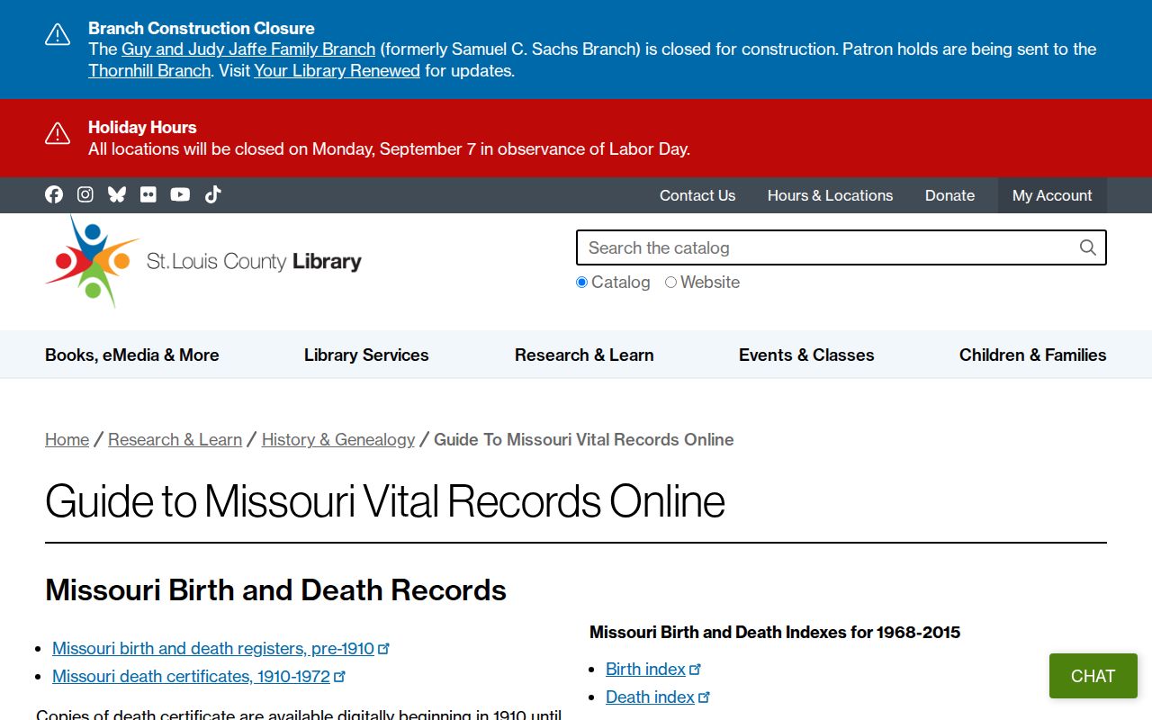Screen dimensions: 1152x720
Task: Go to Contact Us page
Action: 697,195
